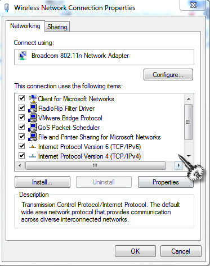Click the Broadcom network adapter icon
210x266 pixels.
click(23, 56)
